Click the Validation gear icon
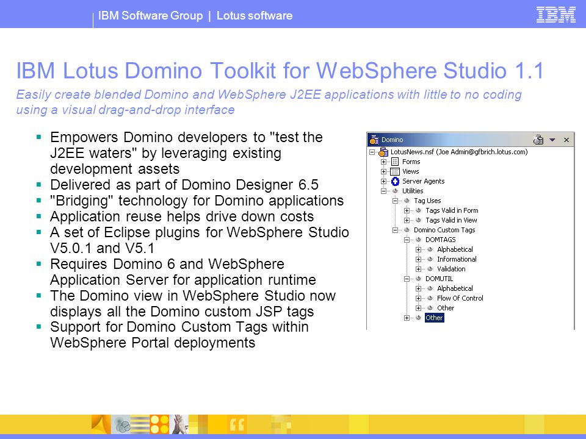 [430, 268]
